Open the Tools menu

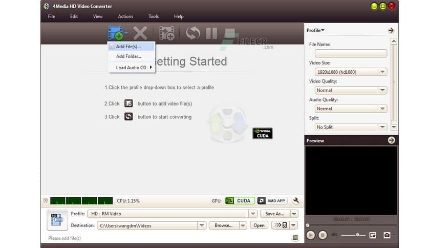tap(154, 16)
